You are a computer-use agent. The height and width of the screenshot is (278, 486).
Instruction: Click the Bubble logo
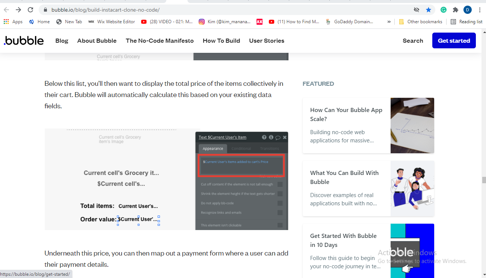pyautogui.click(x=24, y=40)
